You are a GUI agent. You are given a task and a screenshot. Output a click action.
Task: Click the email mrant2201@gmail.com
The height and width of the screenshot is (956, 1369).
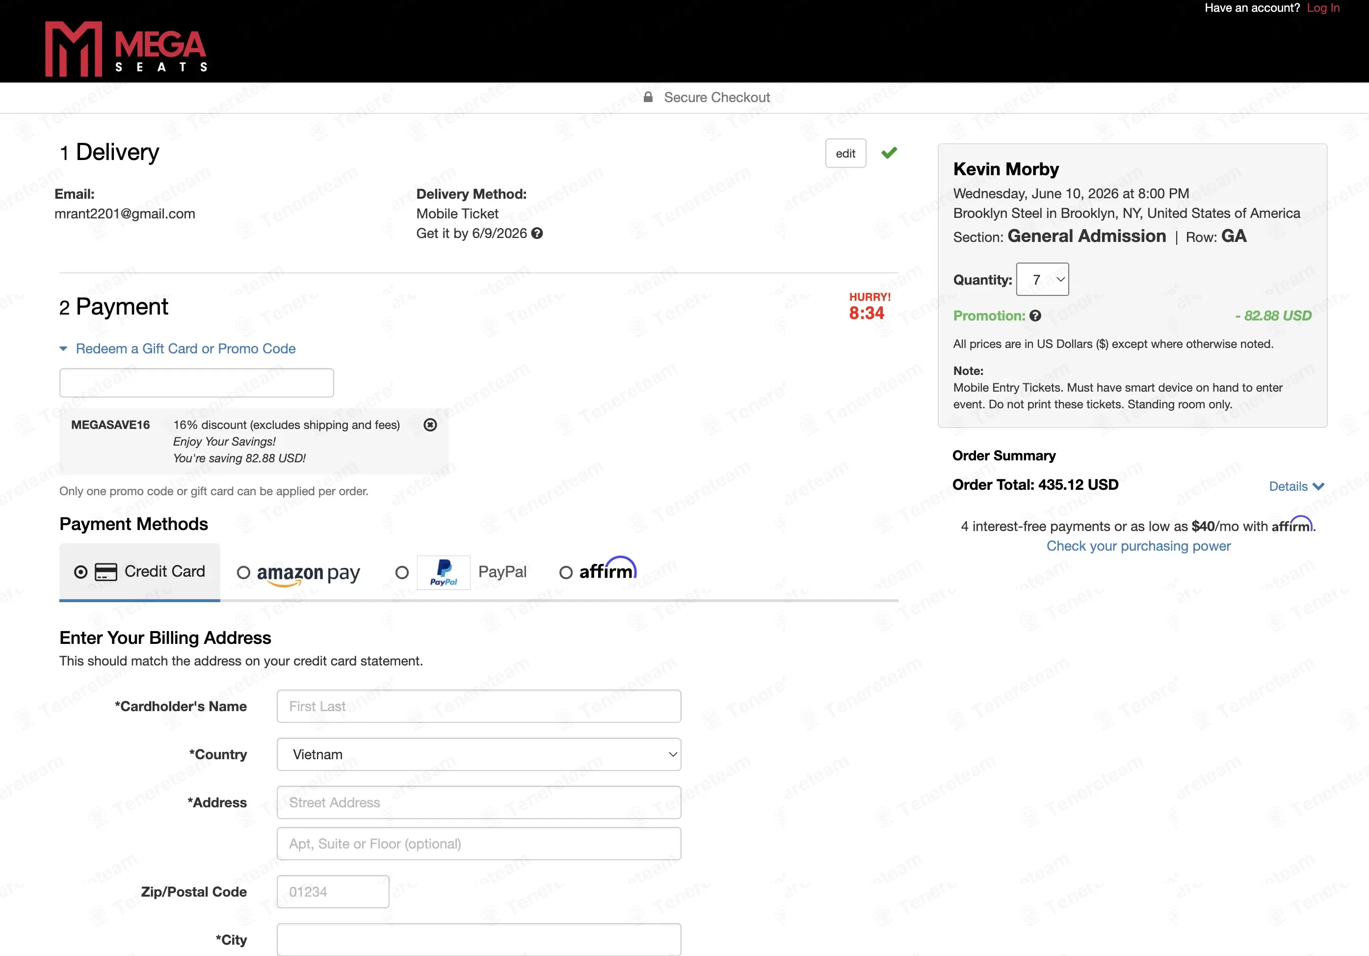125,213
